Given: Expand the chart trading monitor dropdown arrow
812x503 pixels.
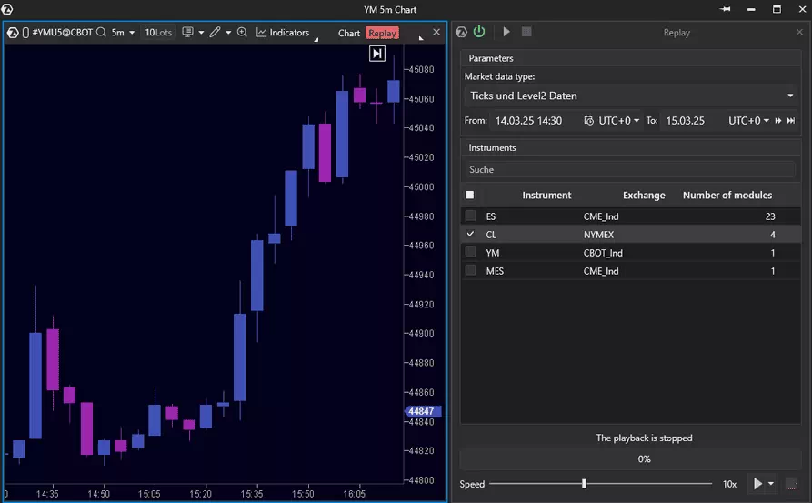Looking at the screenshot, I should pyautogui.click(x=201, y=33).
